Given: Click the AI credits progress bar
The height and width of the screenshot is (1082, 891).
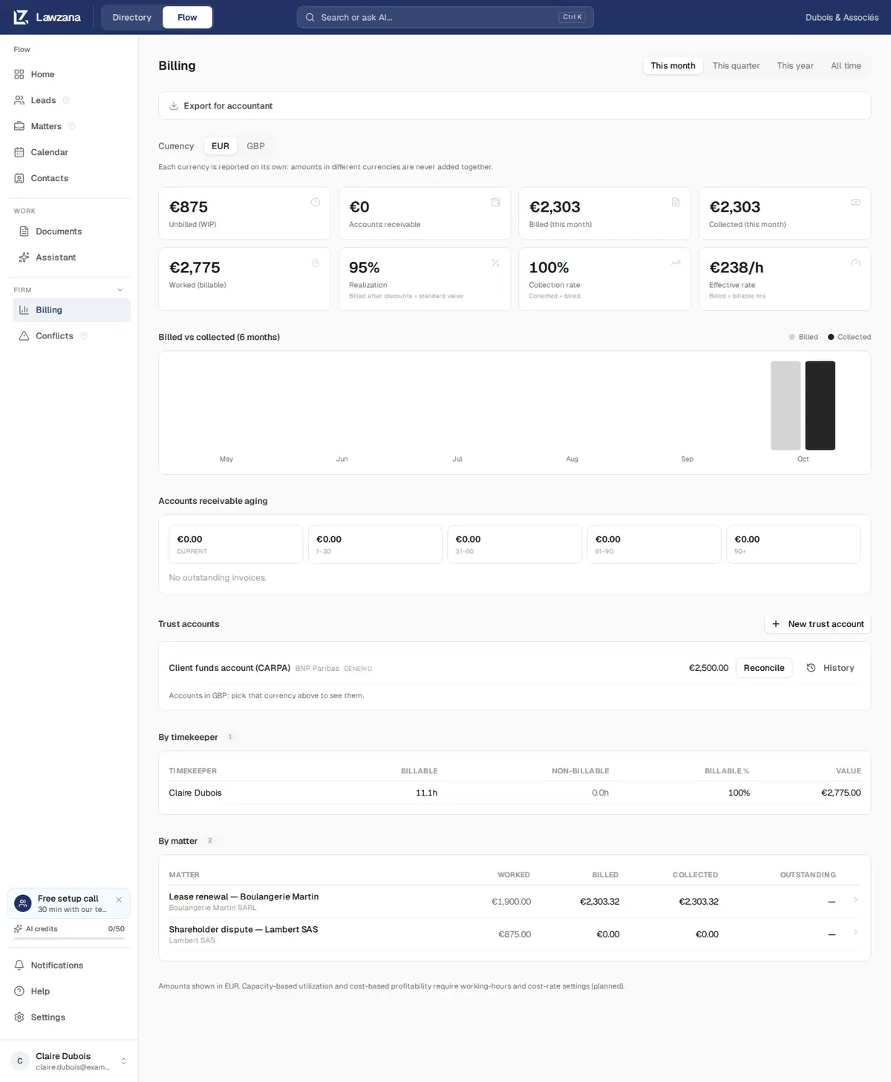Looking at the screenshot, I should (x=69, y=939).
